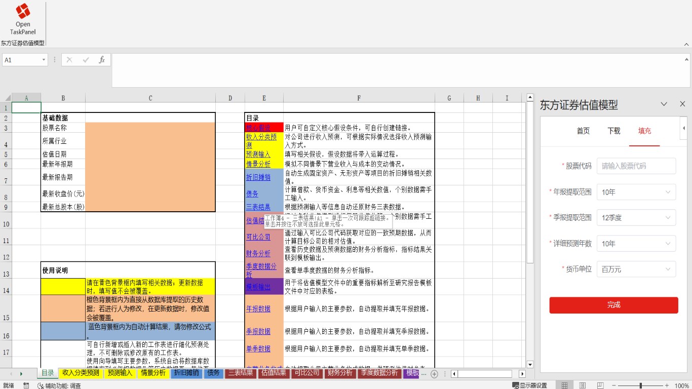
Task: Open 货币单位 百万元 dropdown
Action: (636, 269)
